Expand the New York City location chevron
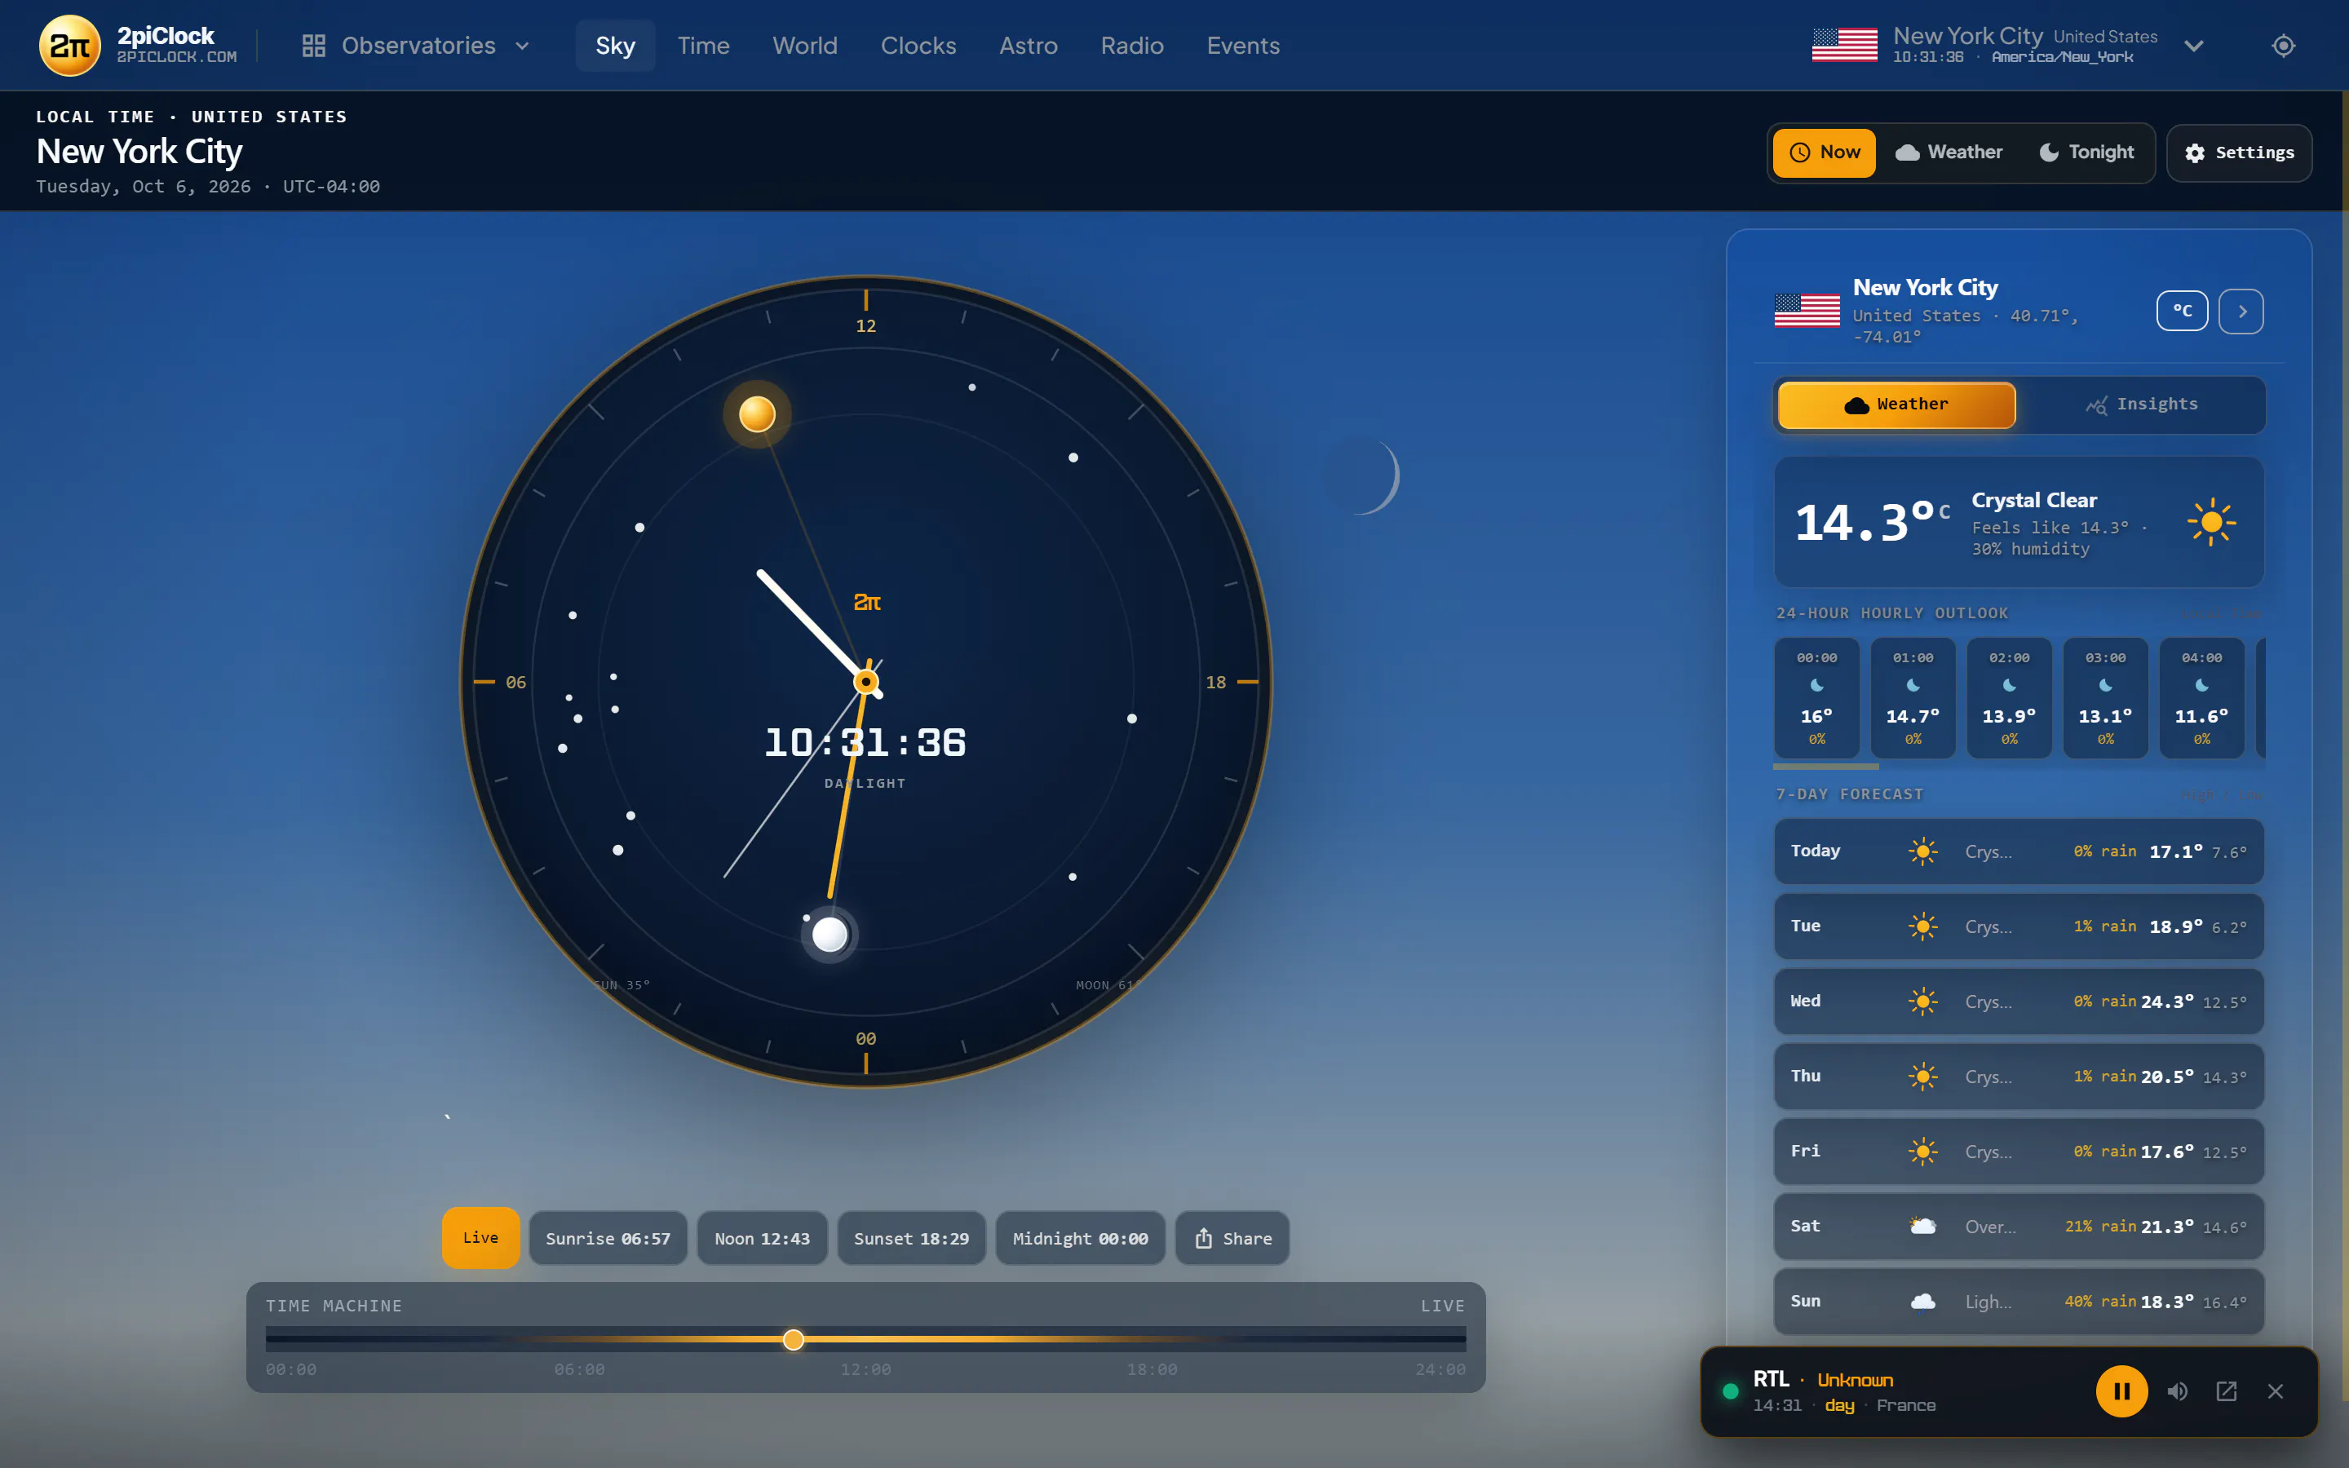The width and height of the screenshot is (2349, 1468). click(x=2194, y=46)
